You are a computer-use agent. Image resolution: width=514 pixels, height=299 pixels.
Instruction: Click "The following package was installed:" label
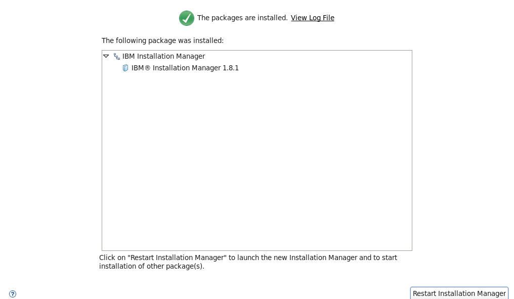point(162,40)
